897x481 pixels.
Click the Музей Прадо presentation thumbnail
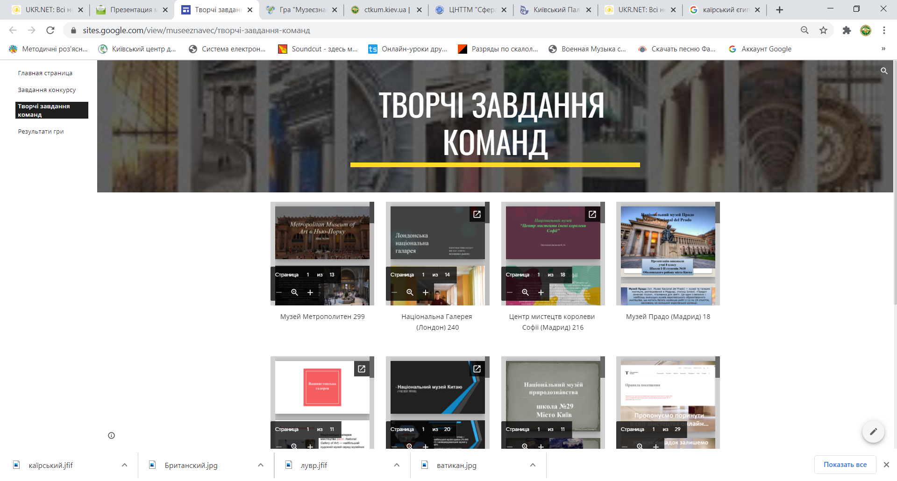point(668,254)
